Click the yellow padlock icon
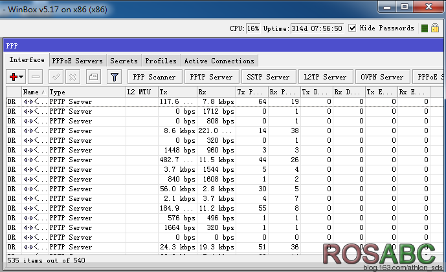 435,28
